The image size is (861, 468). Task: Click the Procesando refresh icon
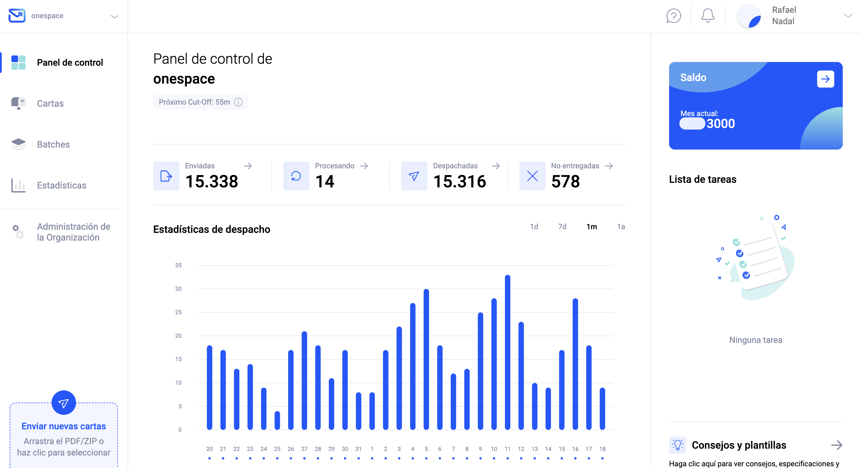pyautogui.click(x=296, y=176)
